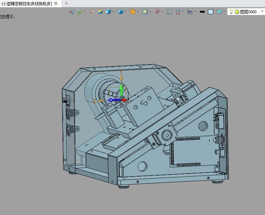The width and height of the screenshot is (265, 215).
Task: Click the green Y-axis arrow of the triad
Action: tap(121, 91)
